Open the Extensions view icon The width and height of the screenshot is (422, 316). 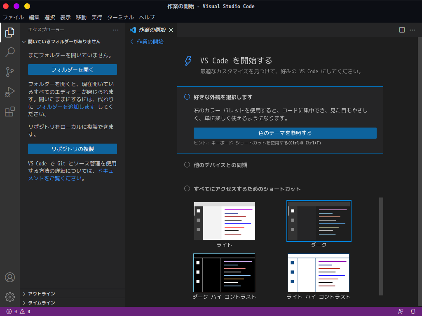(9, 112)
